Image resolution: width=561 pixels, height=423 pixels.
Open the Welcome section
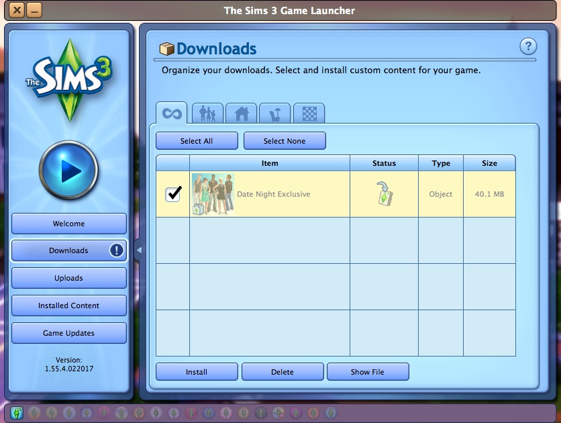68,224
